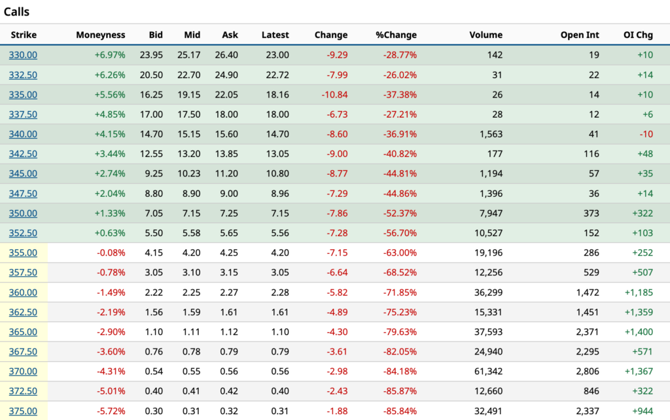Image resolution: width=670 pixels, height=420 pixels.
Task: Select the moneyness value +6.97%
Action: point(110,55)
